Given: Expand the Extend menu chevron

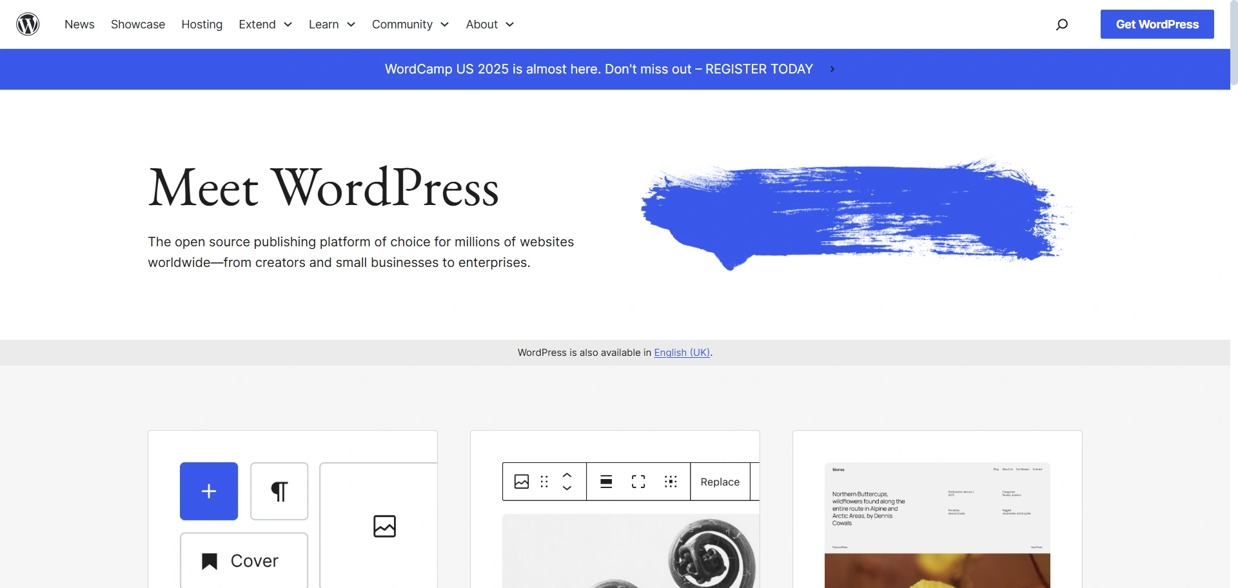Looking at the screenshot, I should [288, 24].
